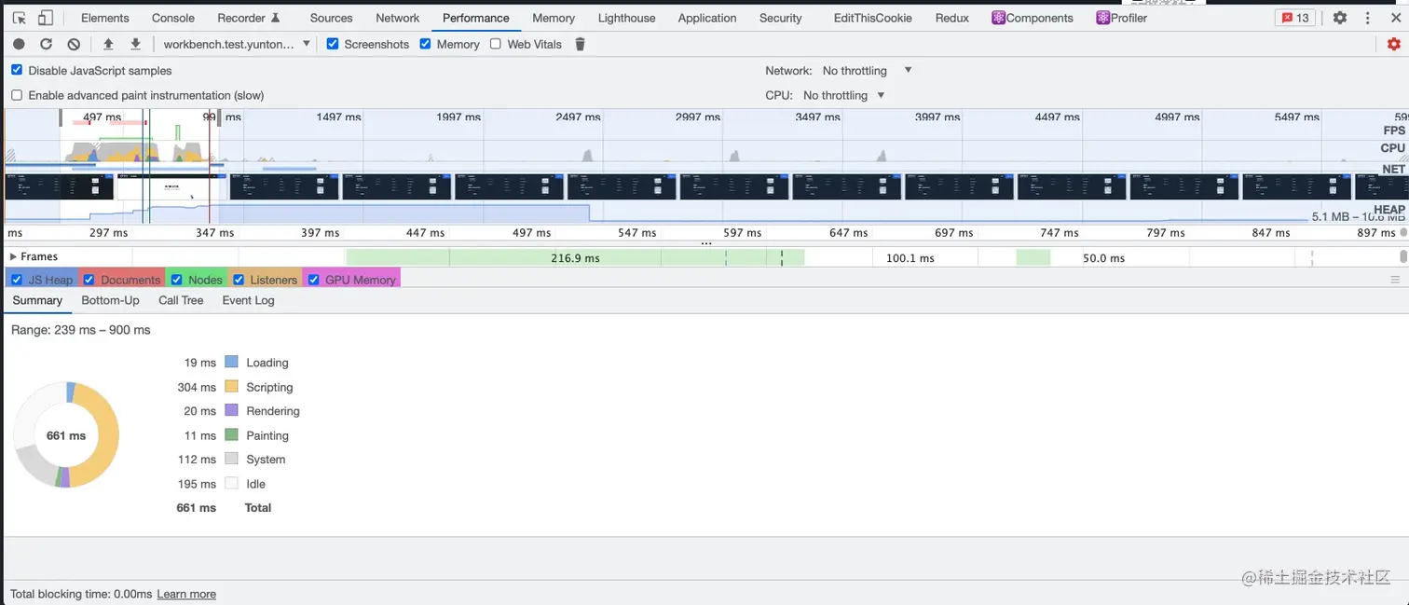
Task: Click the reload and profile icon
Action: click(46, 44)
